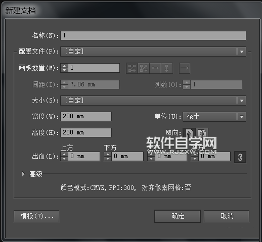
Task: Open the 模板(T)... templates button
Action: pyautogui.click(x=36, y=216)
